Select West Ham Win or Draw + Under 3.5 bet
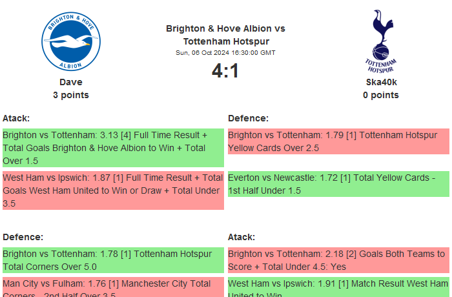The image size is (452, 297). (113, 190)
